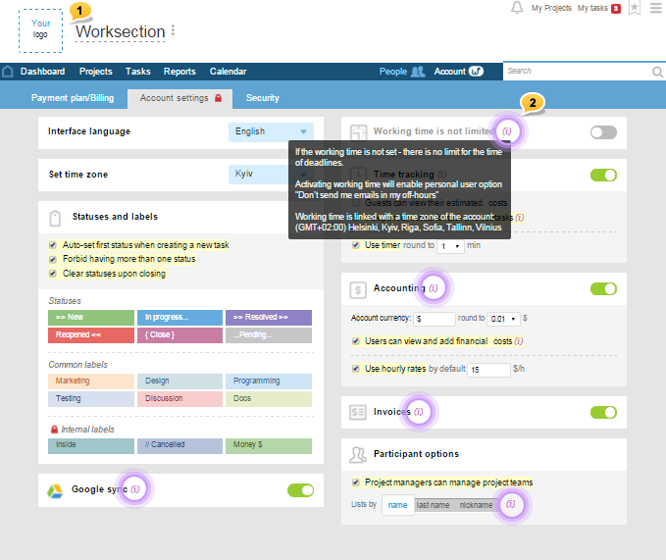Screen dimensions: 666x560
Task: Uncheck Forbid having more than one status
Action: click(x=53, y=259)
